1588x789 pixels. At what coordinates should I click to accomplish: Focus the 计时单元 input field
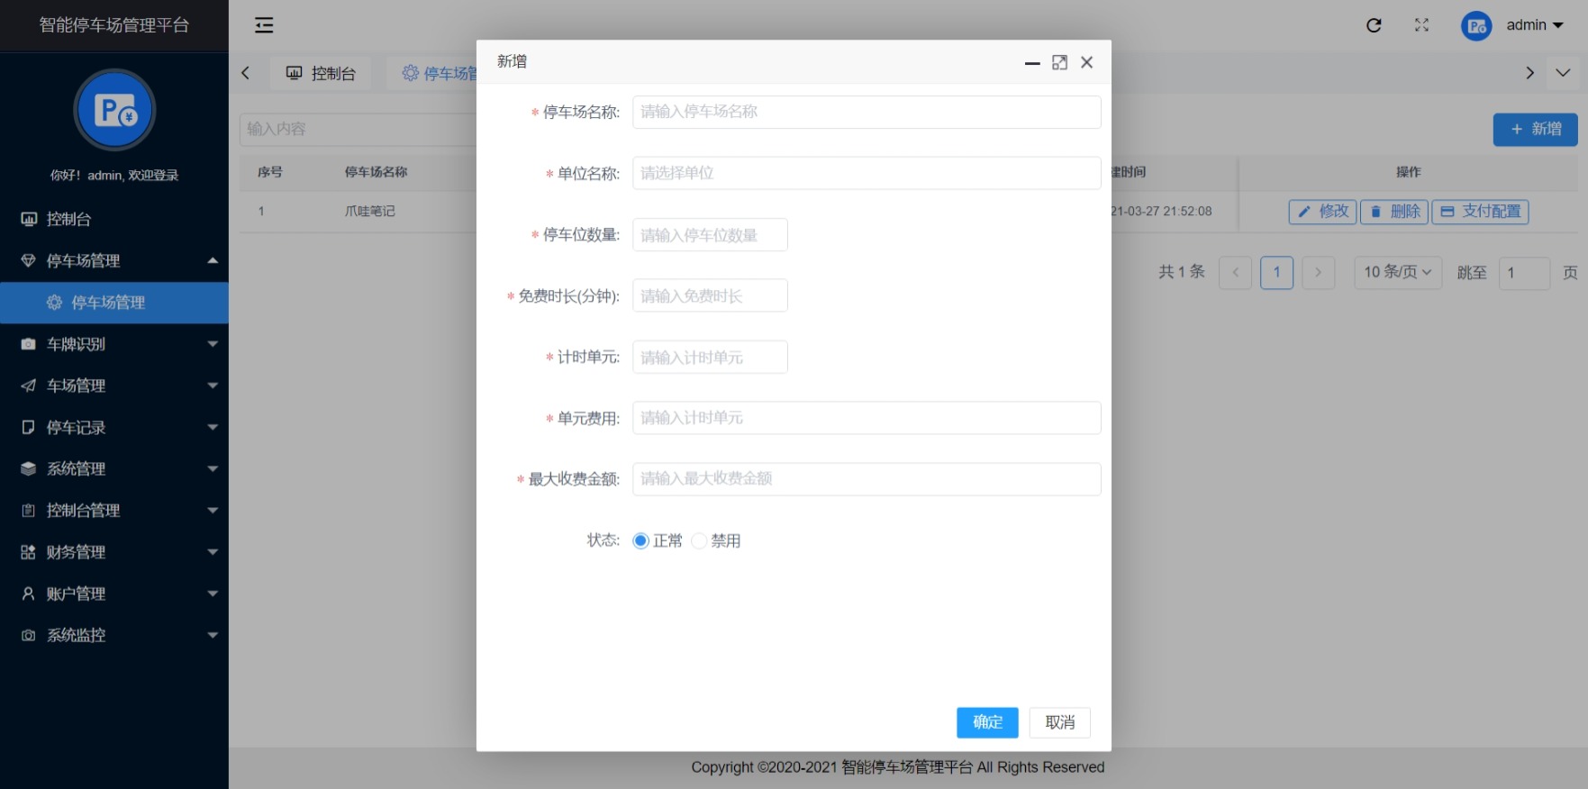(x=710, y=357)
